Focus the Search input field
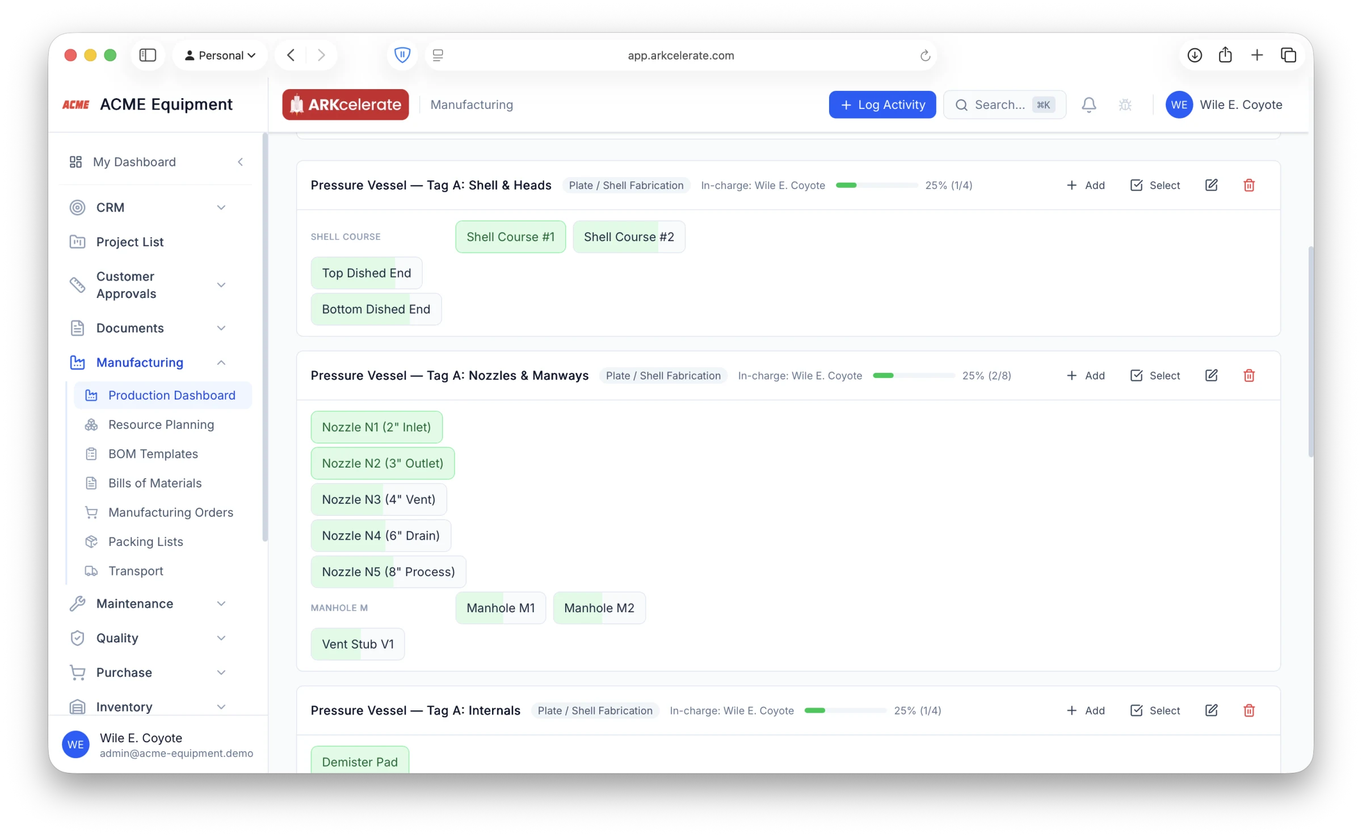 (x=1004, y=104)
